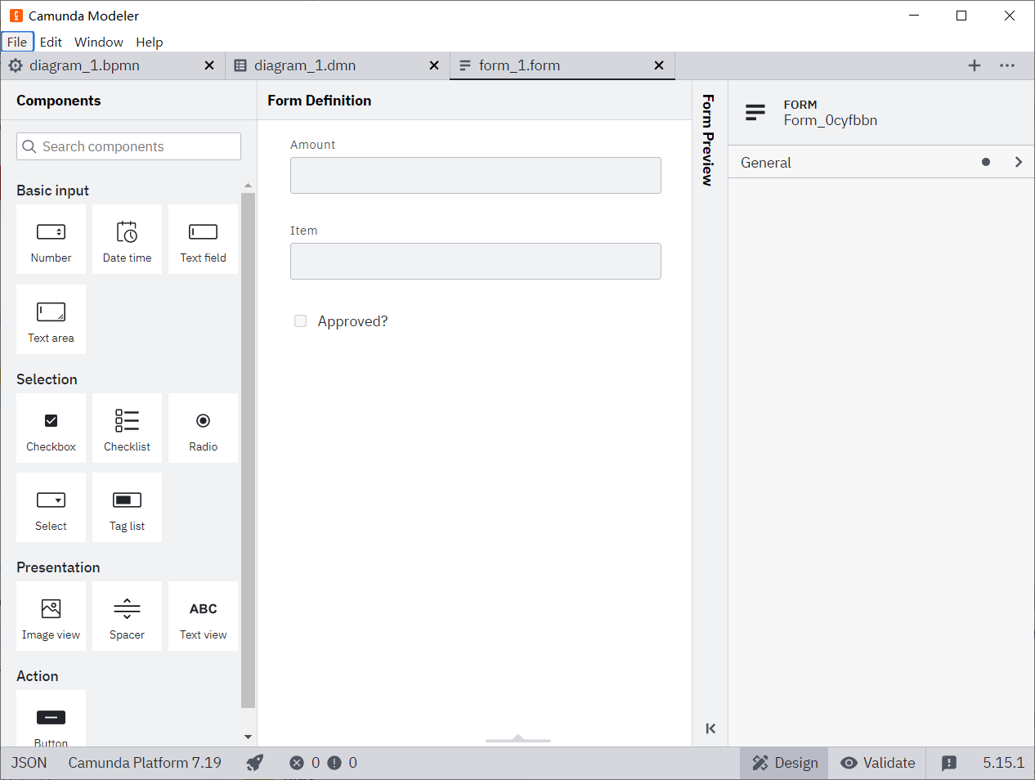
Task: Select the Text area component
Action: click(51, 319)
